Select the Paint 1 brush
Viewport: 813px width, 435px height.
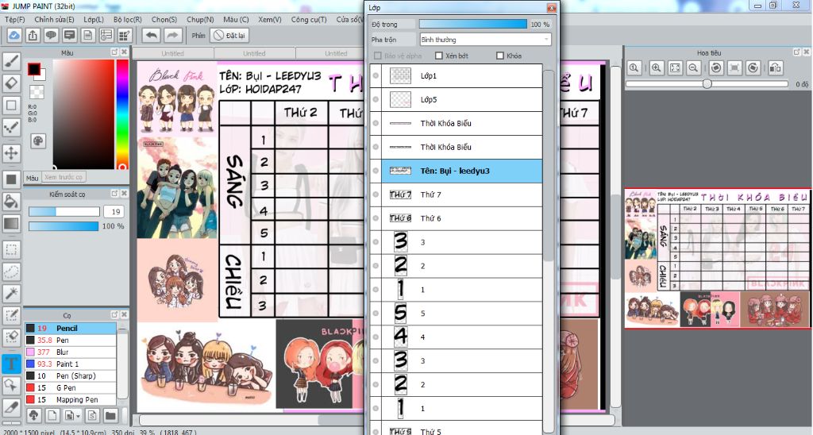[71, 364]
